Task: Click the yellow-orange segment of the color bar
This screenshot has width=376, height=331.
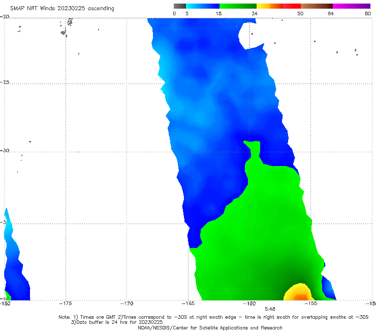Action: [269, 6]
